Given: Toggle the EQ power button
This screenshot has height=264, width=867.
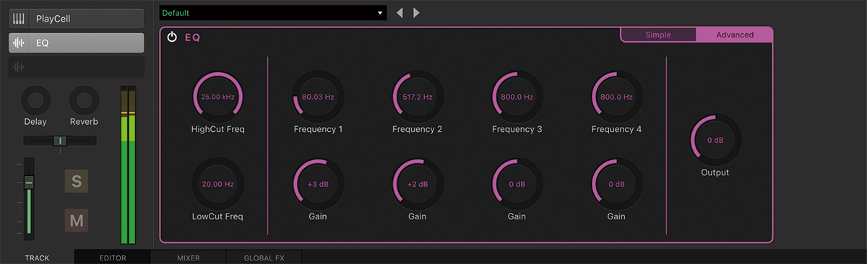Looking at the screenshot, I should [x=172, y=38].
